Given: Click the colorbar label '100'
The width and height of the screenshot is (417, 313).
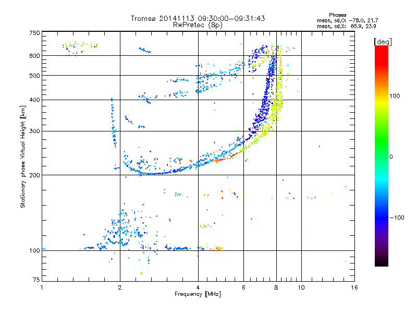Looking at the screenshot, I should coord(395,96).
